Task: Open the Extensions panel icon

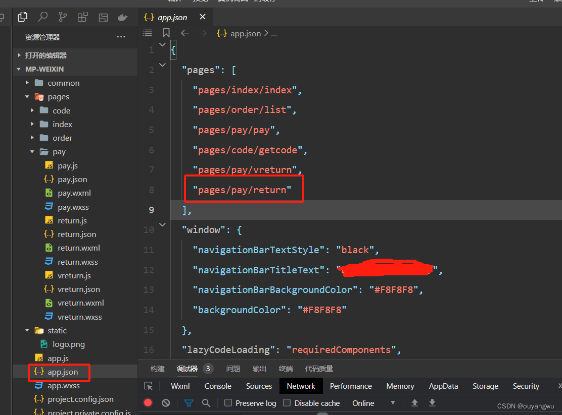Action: 83,17
